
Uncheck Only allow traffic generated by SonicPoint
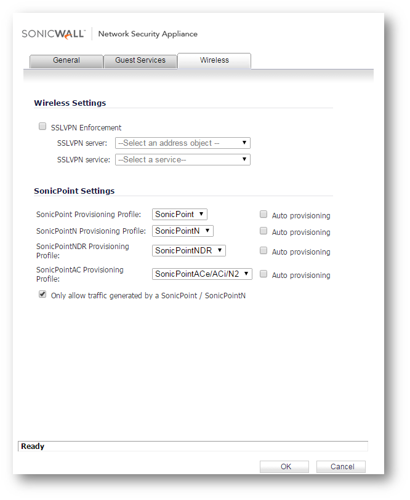coord(42,295)
